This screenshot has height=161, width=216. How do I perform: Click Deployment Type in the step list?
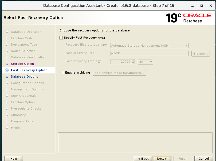(x=24, y=45)
